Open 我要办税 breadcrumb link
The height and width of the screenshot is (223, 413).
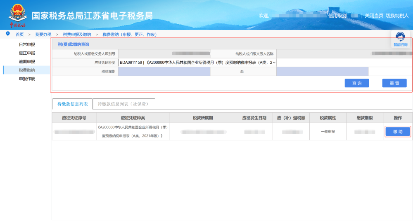[43, 35]
